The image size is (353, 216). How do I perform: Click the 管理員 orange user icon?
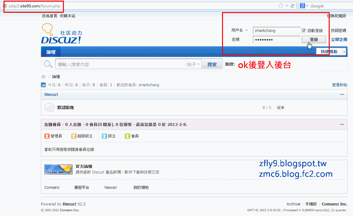pyautogui.click(x=47, y=136)
